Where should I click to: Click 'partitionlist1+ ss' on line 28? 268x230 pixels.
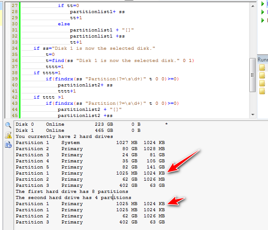(x=97, y=12)
